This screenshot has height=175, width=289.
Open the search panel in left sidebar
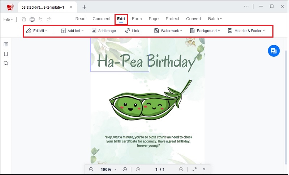click(x=6, y=63)
